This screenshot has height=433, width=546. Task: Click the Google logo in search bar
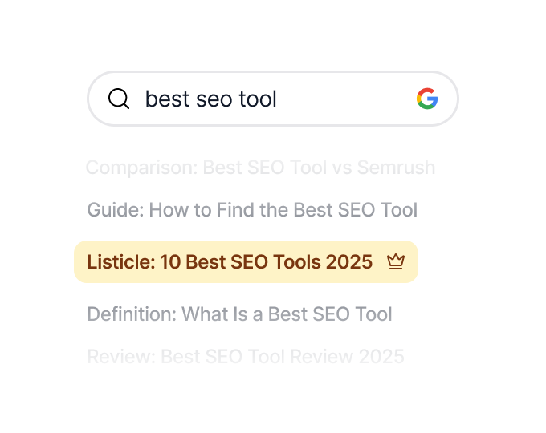[427, 99]
